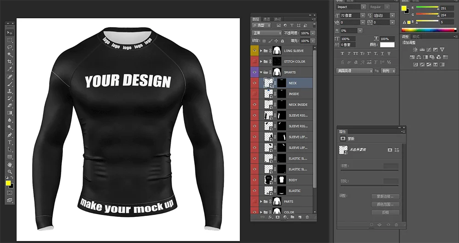This screenshot has width=459, height=243.
Task: Select the Horizontal Type tool
Action: coord(10,143)
